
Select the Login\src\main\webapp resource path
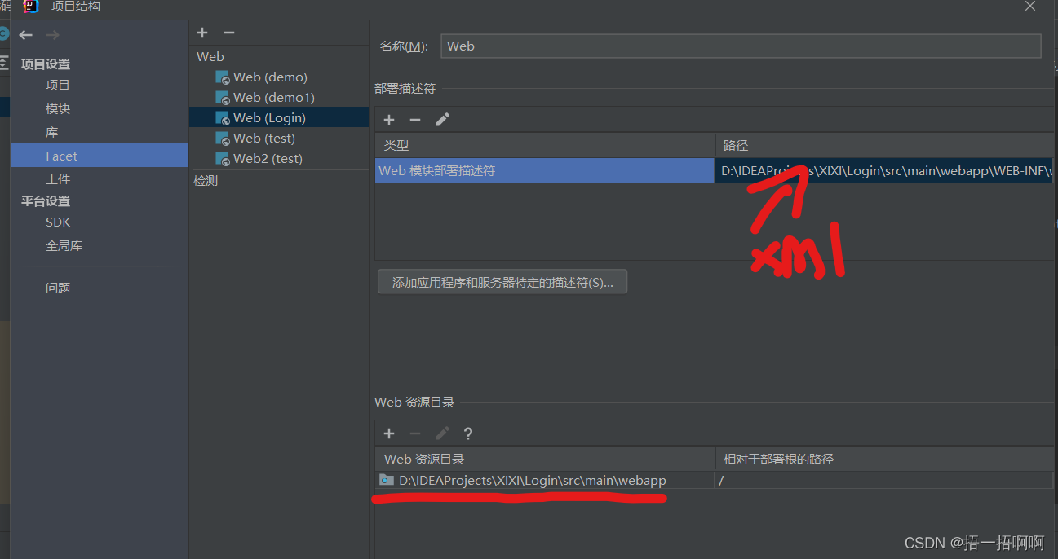(533, 481)
